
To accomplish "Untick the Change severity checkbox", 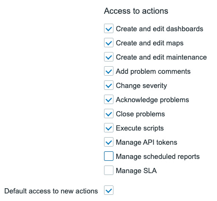I will (109, 85).
